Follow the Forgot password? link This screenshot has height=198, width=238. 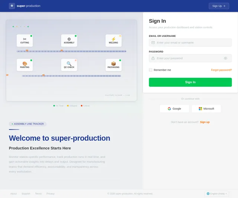(x=221, y=70)
